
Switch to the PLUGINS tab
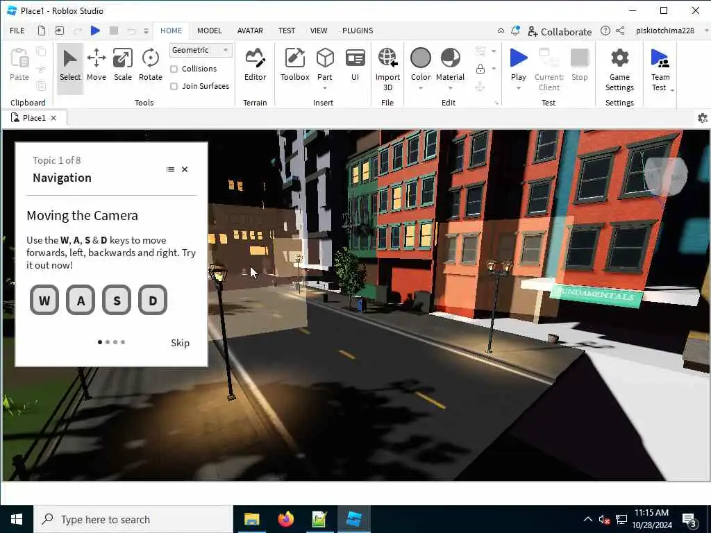[x=358, y=31]
